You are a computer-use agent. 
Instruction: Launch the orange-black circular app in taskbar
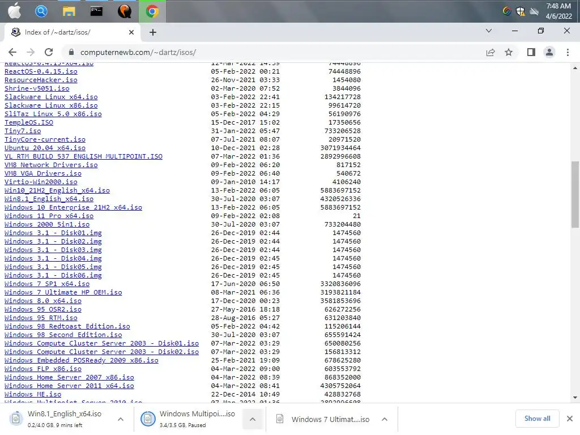click(x=124, y=11)
